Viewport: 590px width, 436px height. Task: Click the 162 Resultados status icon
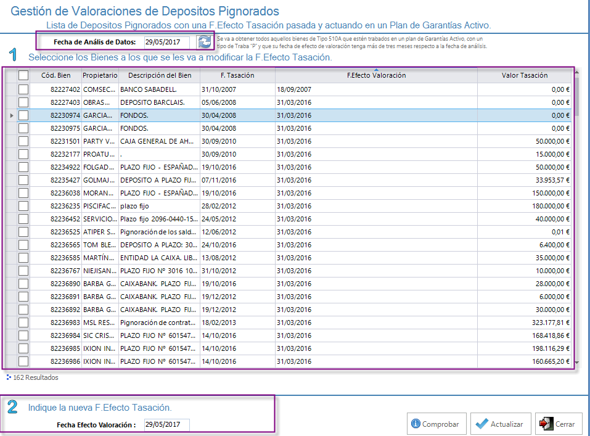(x=9, y=377)
